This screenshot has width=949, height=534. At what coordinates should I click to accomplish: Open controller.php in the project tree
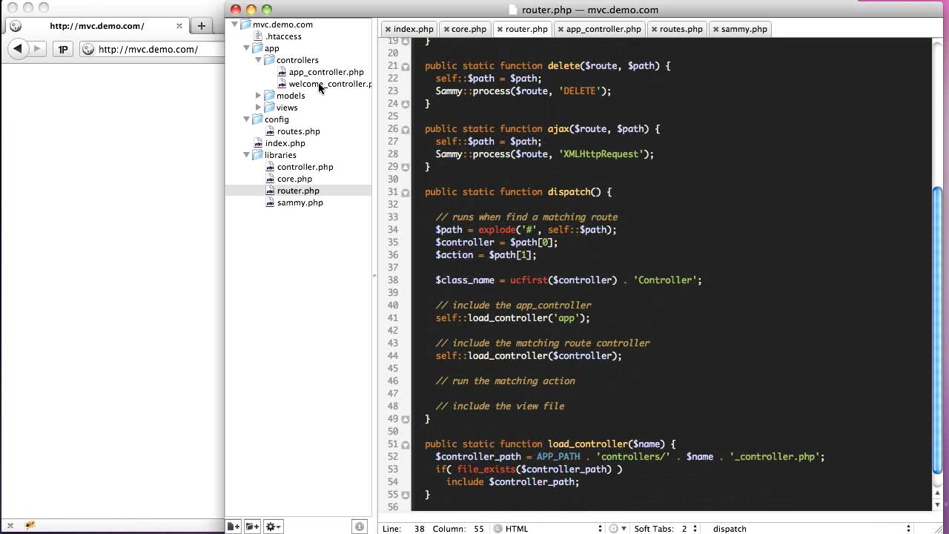click(x=305, y=167)
